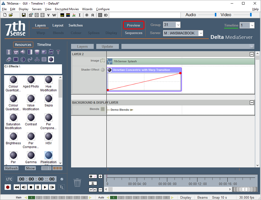Open the wide dropdown beside Update

[188, 47]
